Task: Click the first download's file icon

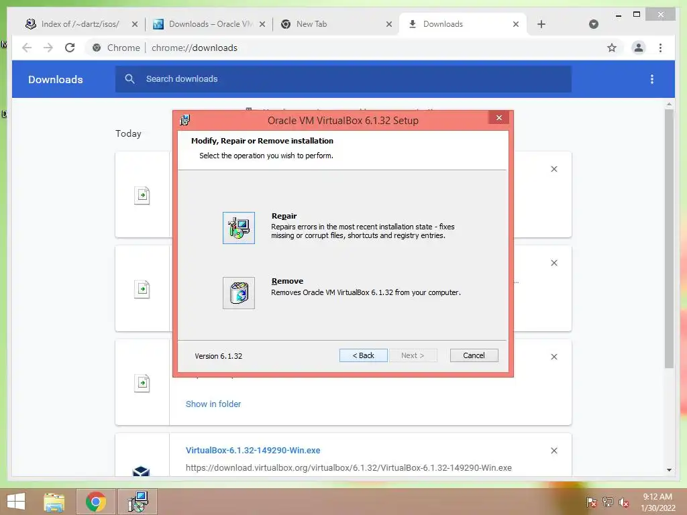Action: tap(142, 195)
